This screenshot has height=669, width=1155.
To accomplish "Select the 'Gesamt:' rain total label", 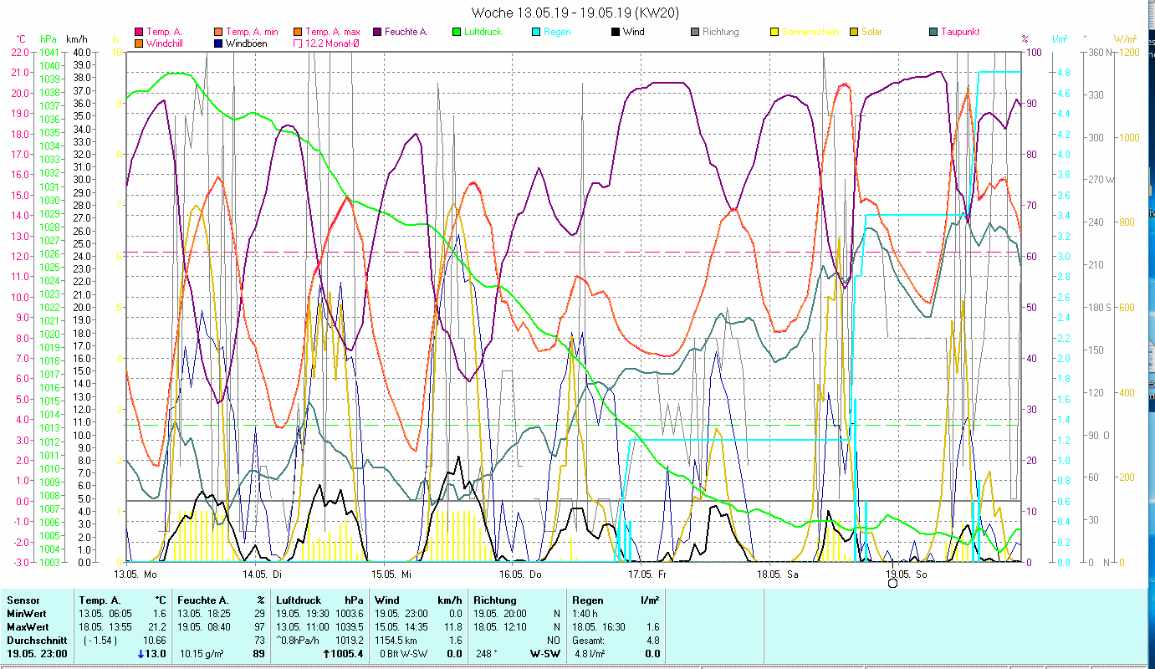I will (x=589, y=641).
